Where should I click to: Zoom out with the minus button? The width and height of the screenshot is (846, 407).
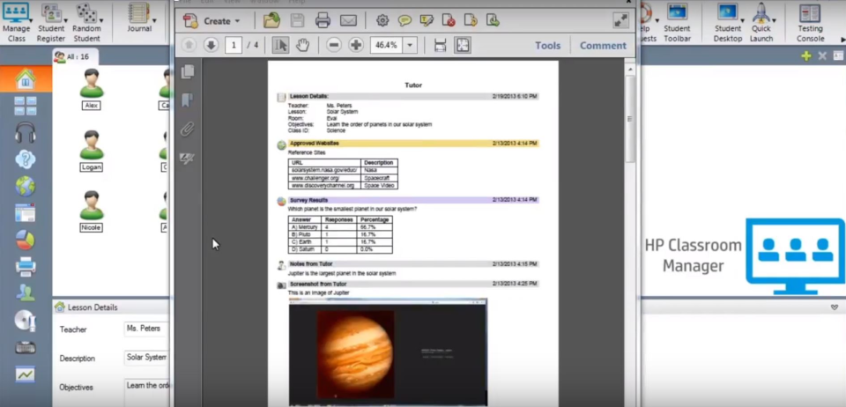334,45
